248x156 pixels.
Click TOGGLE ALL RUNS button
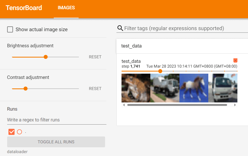(x=56, y=142)
